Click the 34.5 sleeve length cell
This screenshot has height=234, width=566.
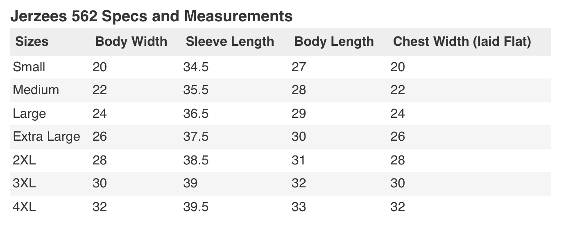(196, 67)
